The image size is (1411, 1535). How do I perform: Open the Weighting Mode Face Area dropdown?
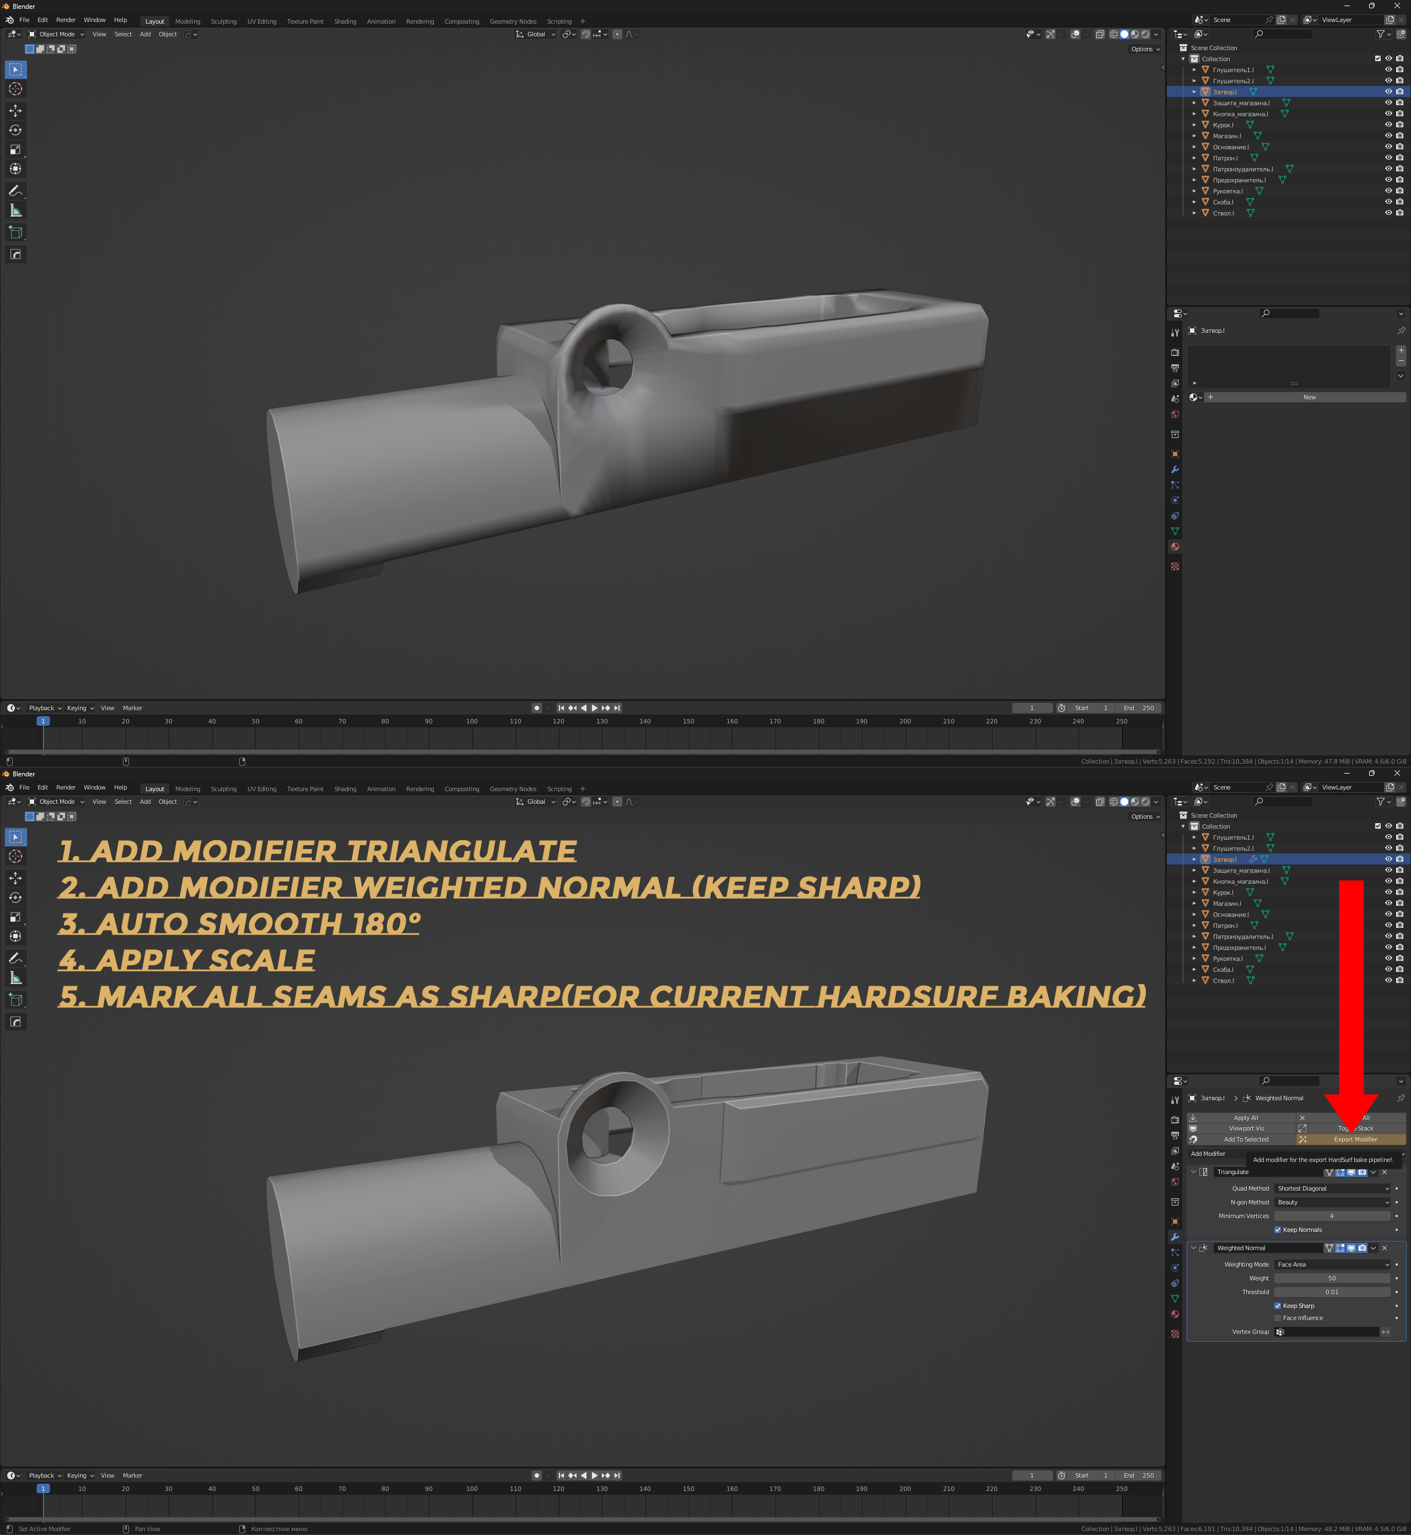tap(1332, 1265)
